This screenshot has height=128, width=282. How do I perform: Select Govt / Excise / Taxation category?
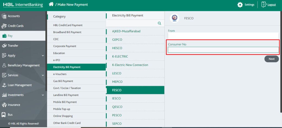pos(77,88)
